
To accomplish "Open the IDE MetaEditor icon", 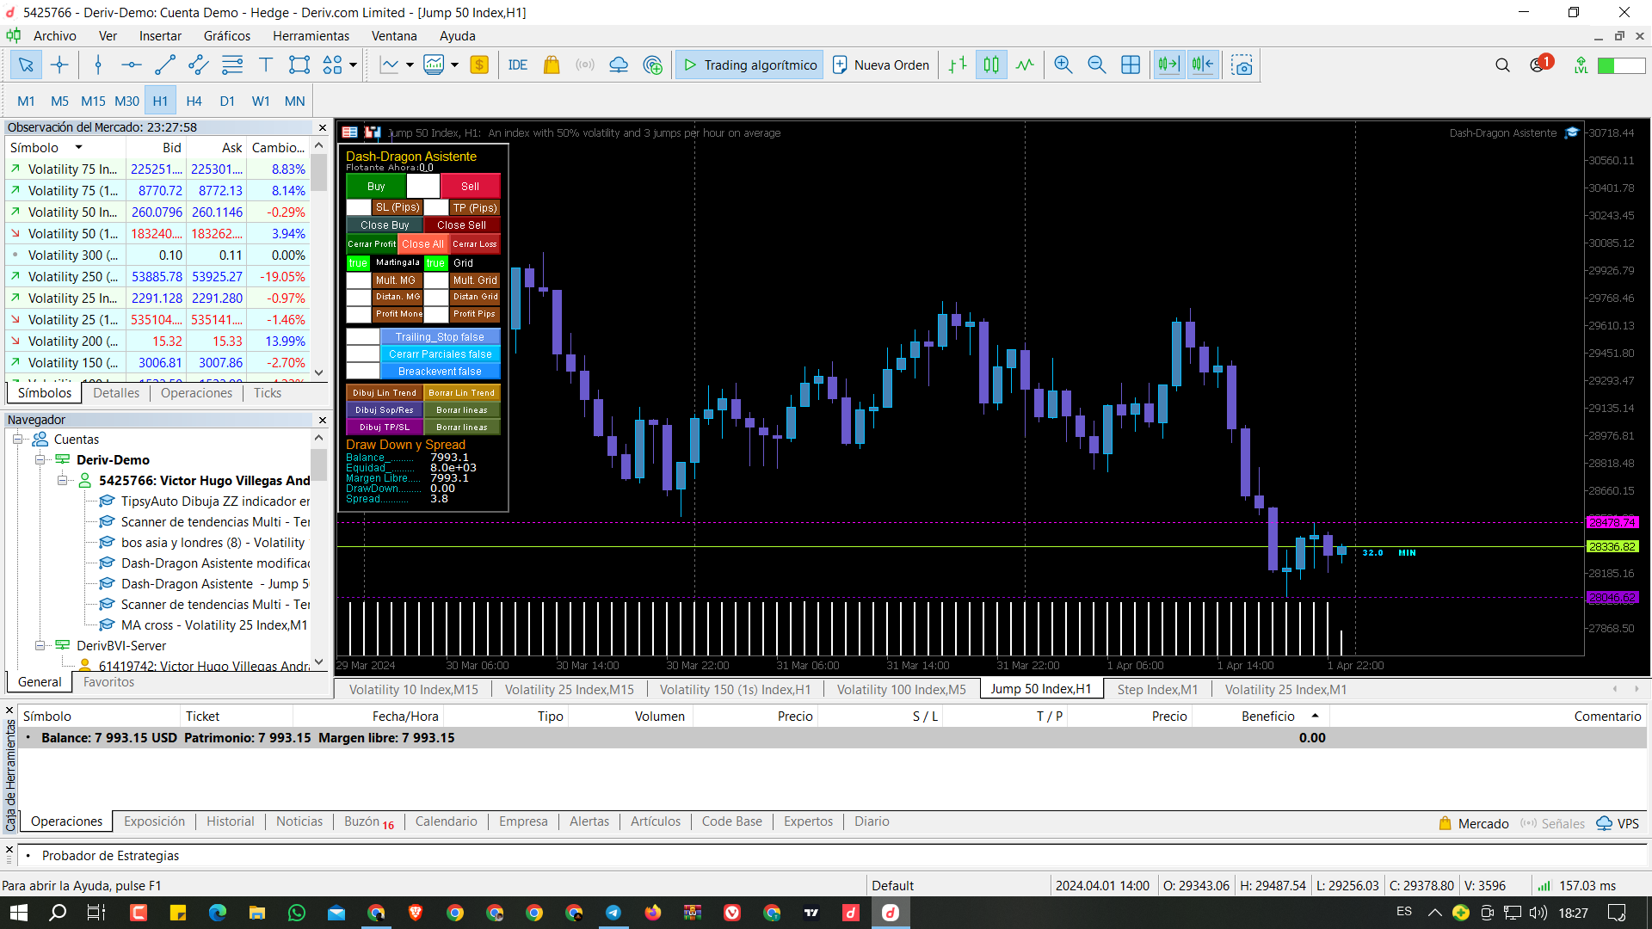I will tap(518, 65).
